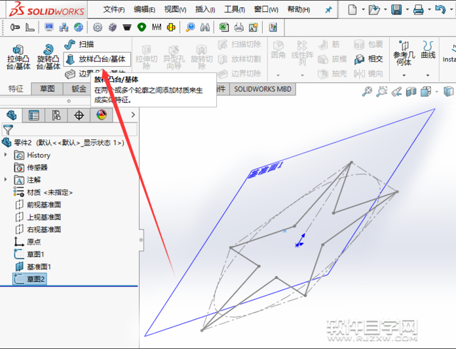Select 拉伸凸台/基体 extrude boss tool
This screenshot has height=349, width=456.
coord(18,57)
